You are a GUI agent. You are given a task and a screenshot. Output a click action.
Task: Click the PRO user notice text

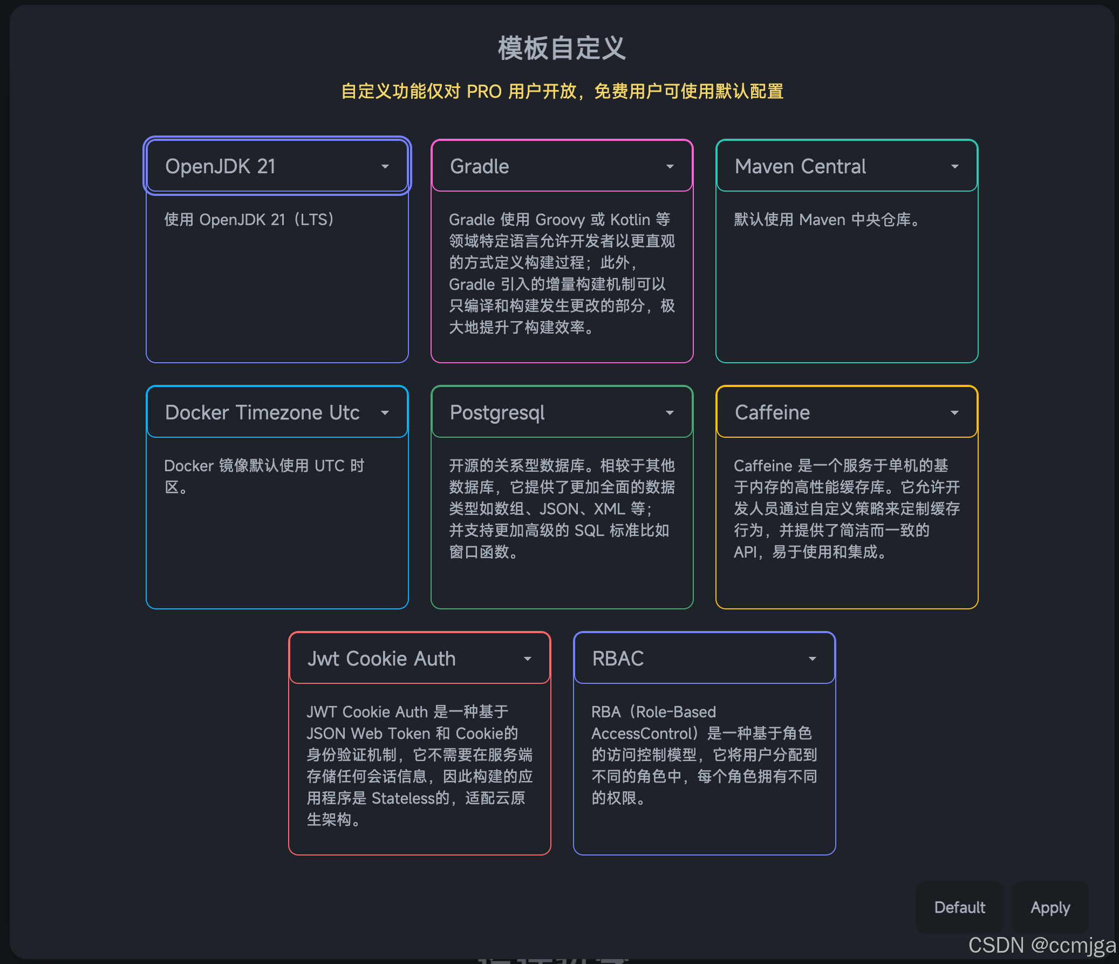562,92
